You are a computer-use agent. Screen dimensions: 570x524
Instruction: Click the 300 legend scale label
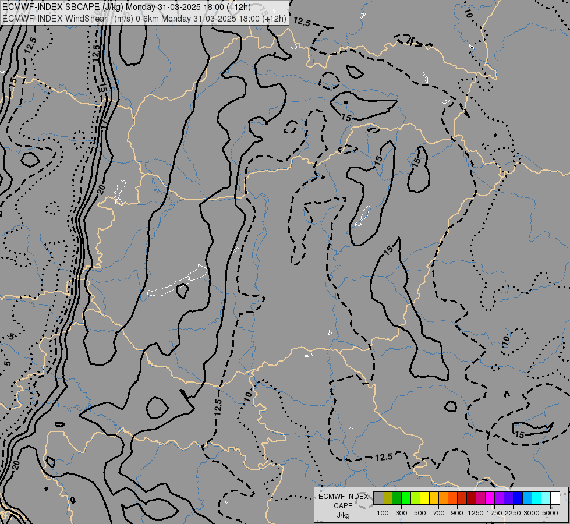(x=401, y=513)
